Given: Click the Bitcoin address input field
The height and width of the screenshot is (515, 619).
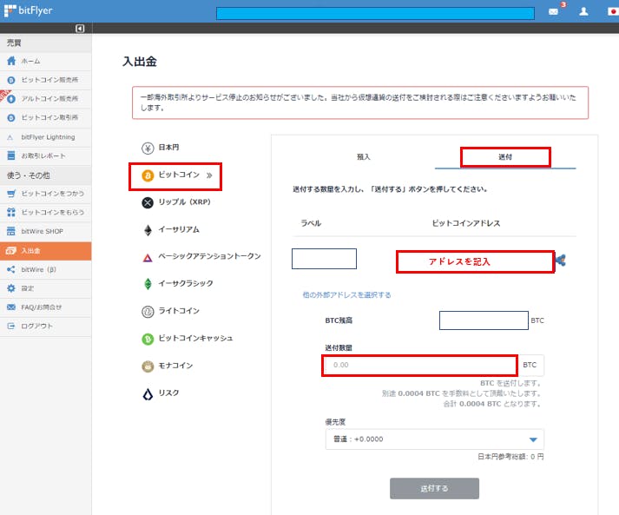Looking at the screenshot, I should tap(475, 261).
